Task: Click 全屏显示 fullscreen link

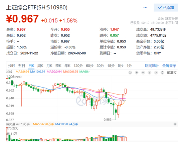Action: [169, 65]
